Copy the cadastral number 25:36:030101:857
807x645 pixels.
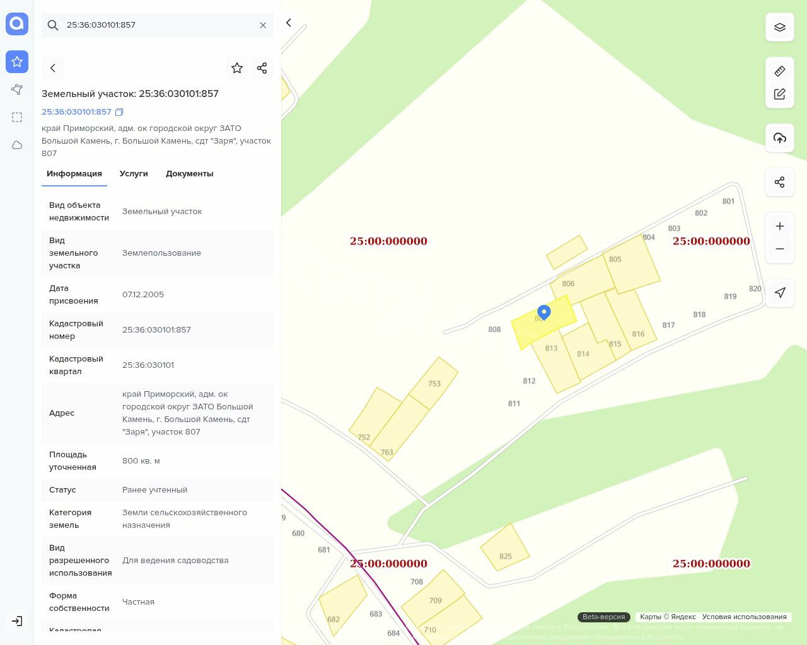(x=119, y=112)
